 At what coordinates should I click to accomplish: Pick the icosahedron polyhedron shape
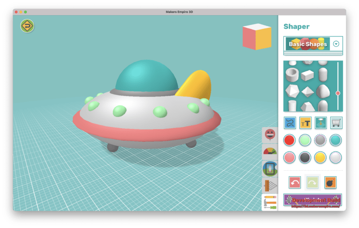click(292, 91)
